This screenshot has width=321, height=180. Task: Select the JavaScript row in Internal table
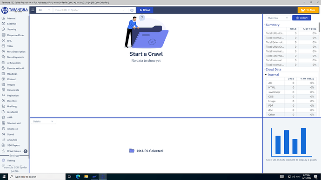[x=291, y=92]
